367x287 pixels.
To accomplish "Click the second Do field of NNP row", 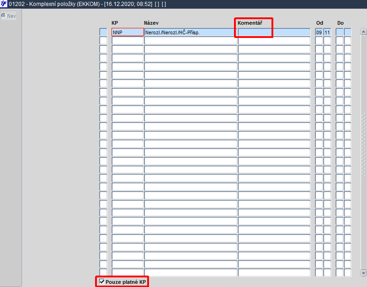I will [347, 32].
